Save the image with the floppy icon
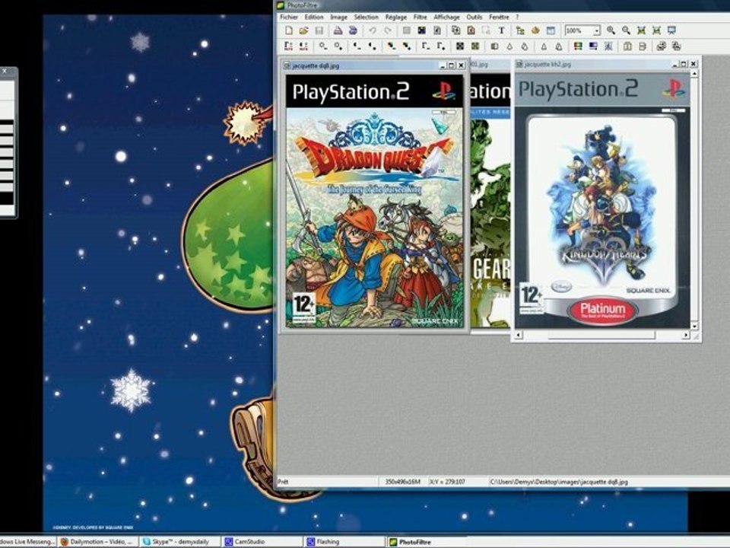Image resolution: width=730 pixels, height=548 pixels. (x=319, y=30)
